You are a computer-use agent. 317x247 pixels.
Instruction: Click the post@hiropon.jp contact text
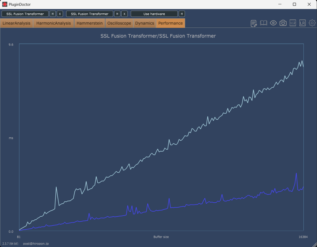coord(36,244)
